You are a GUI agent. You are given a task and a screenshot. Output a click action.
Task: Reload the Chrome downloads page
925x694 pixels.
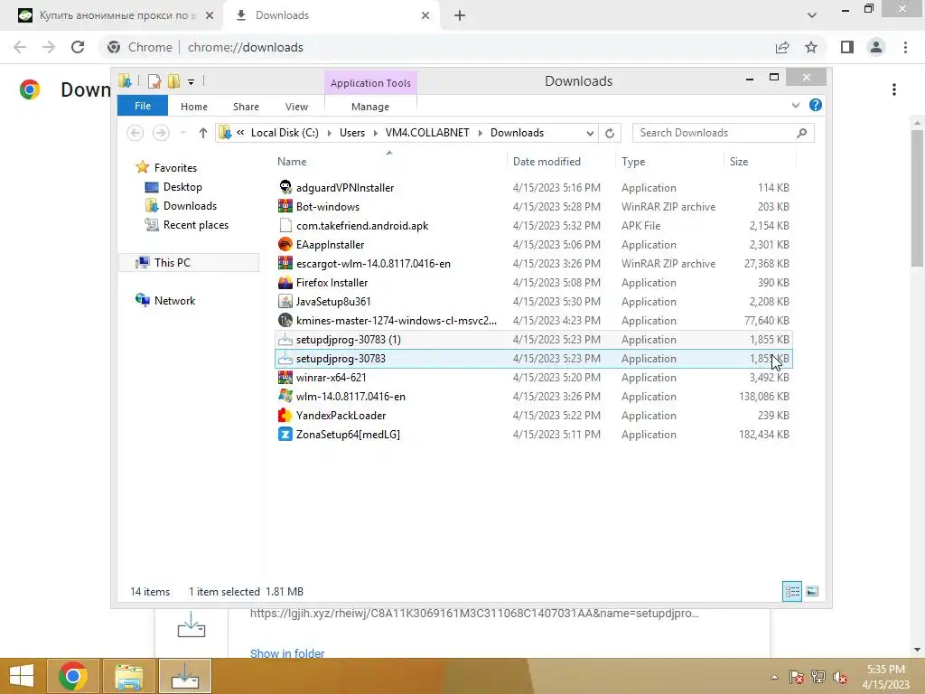coord(78,47)
